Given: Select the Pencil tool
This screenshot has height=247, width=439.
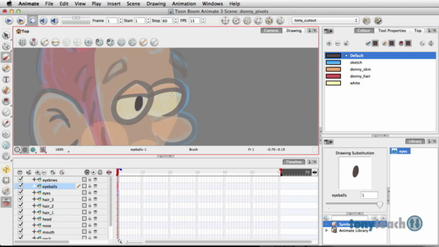Looking at the screenshot, I should (x=6, y=69).
